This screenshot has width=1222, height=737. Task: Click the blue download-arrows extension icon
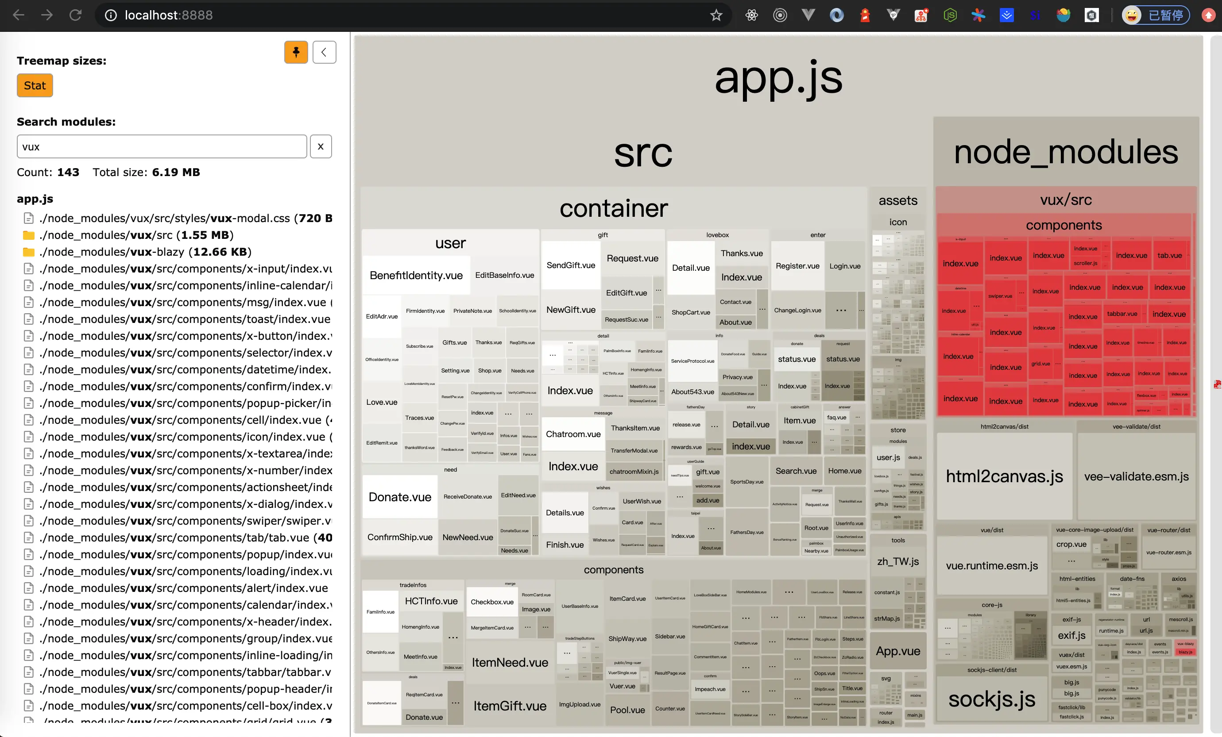1006,15
